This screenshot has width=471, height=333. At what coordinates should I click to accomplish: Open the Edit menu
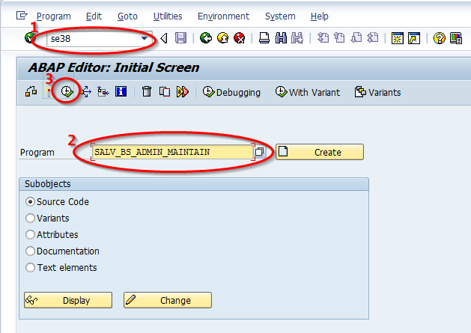click(x=94, y=16)
